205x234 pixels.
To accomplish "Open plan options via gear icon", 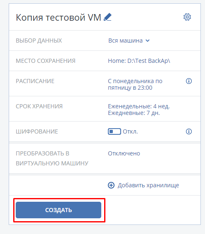I will click(x=187, y=17).
